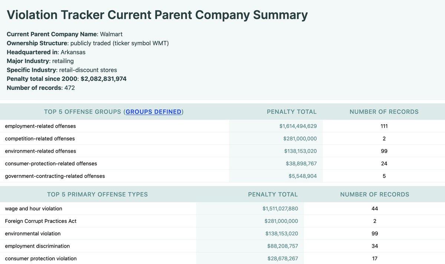Select the consumer protection violation entry
The height and width of the screenshot is (264, 445).
[x=41, y=258]
